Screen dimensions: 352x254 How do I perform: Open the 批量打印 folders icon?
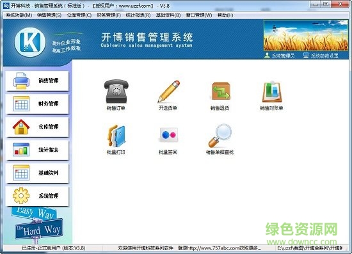tap(116, 136)
